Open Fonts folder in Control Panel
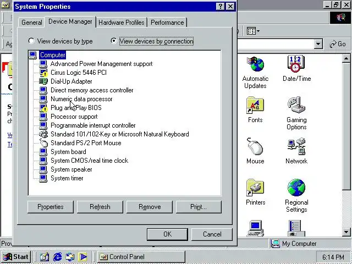This screenshot has width=352, height=264. (x=255, y=110)
